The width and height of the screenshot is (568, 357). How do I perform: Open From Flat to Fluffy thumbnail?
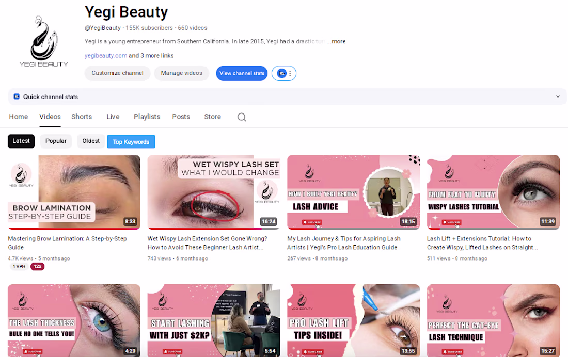(x=493, y=192)
